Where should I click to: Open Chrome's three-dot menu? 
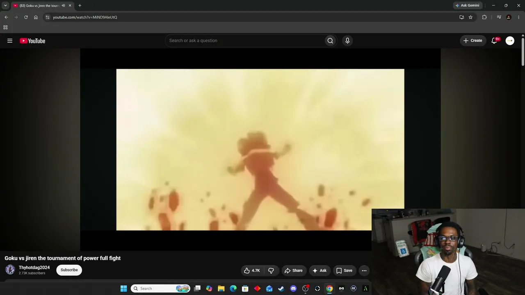click(x=519, y=17)
